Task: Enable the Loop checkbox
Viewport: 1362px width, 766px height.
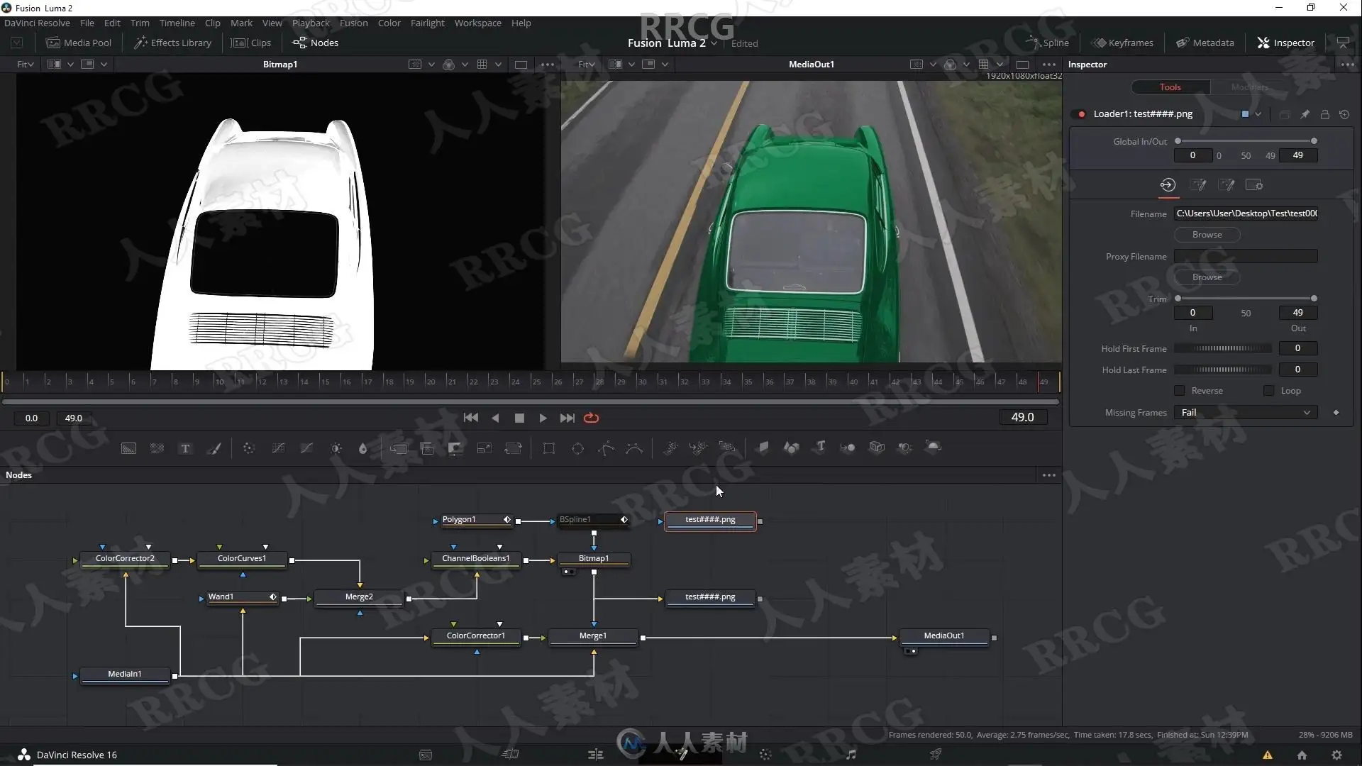Action: [1269, 391]
